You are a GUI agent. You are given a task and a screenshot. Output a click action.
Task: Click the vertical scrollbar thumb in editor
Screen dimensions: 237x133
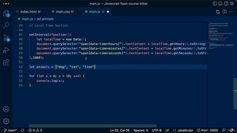pos(235,93)
